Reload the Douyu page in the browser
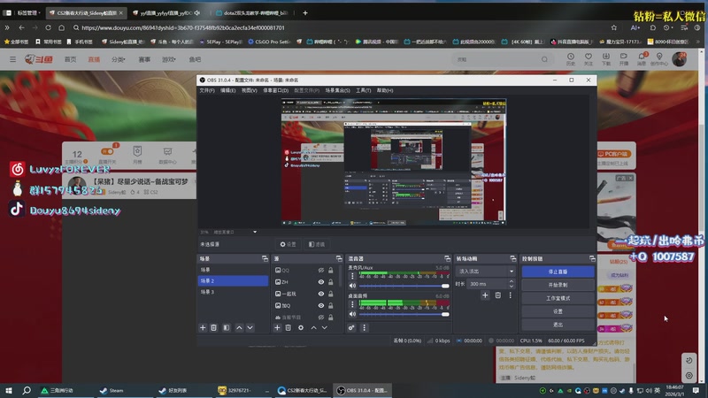This screenshot has height=398, width=708. [48, 27]
